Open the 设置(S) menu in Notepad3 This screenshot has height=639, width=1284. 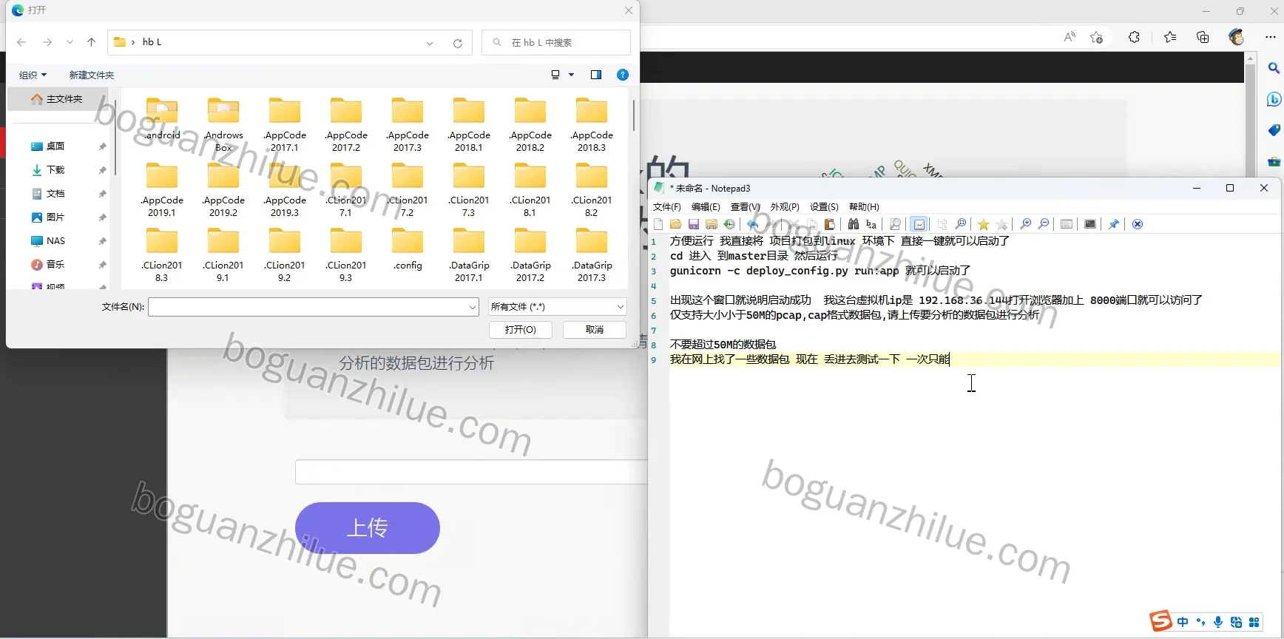pyautogui.click(x=824, y=207)
